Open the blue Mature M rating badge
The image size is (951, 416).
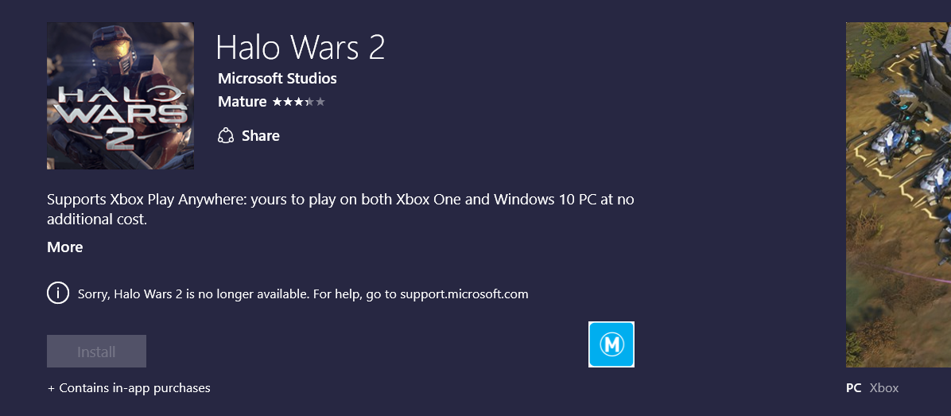click(611, 344)
